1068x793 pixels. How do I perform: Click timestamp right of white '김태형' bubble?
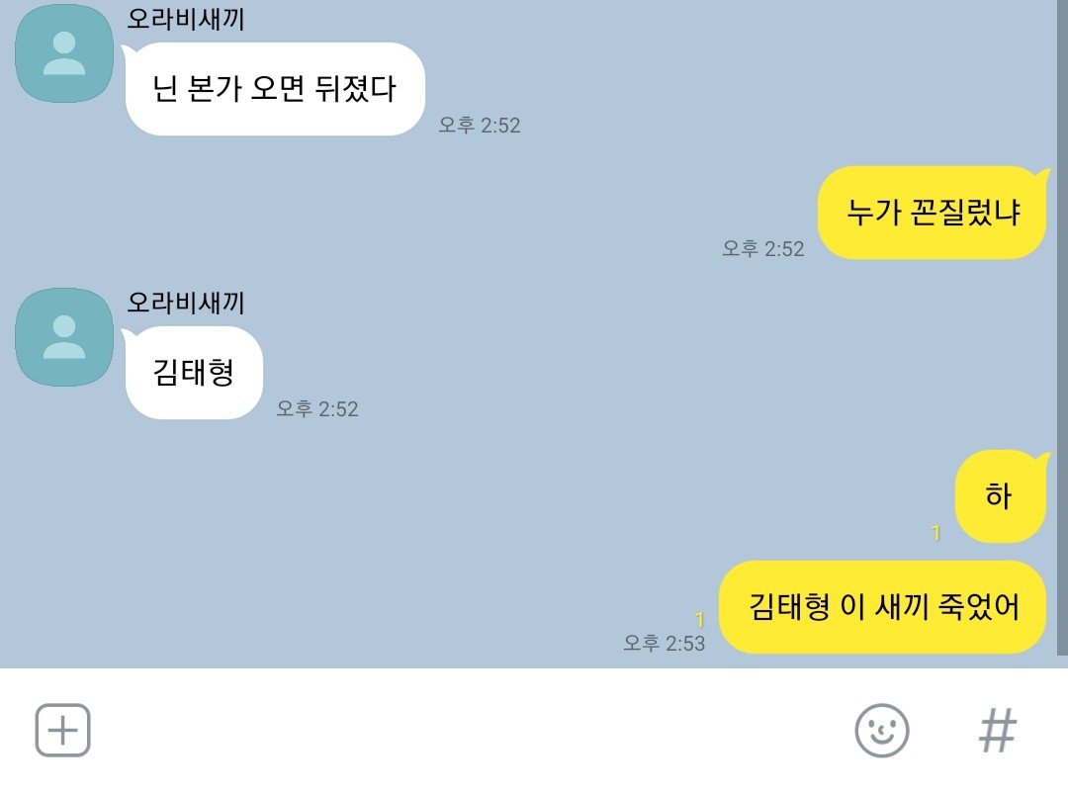pos(317,408)
